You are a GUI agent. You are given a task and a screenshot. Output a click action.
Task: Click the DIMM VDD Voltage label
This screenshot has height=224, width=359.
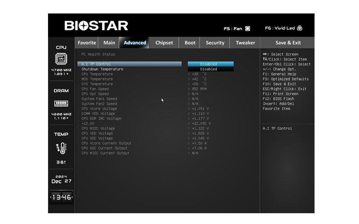coord(98,114)
